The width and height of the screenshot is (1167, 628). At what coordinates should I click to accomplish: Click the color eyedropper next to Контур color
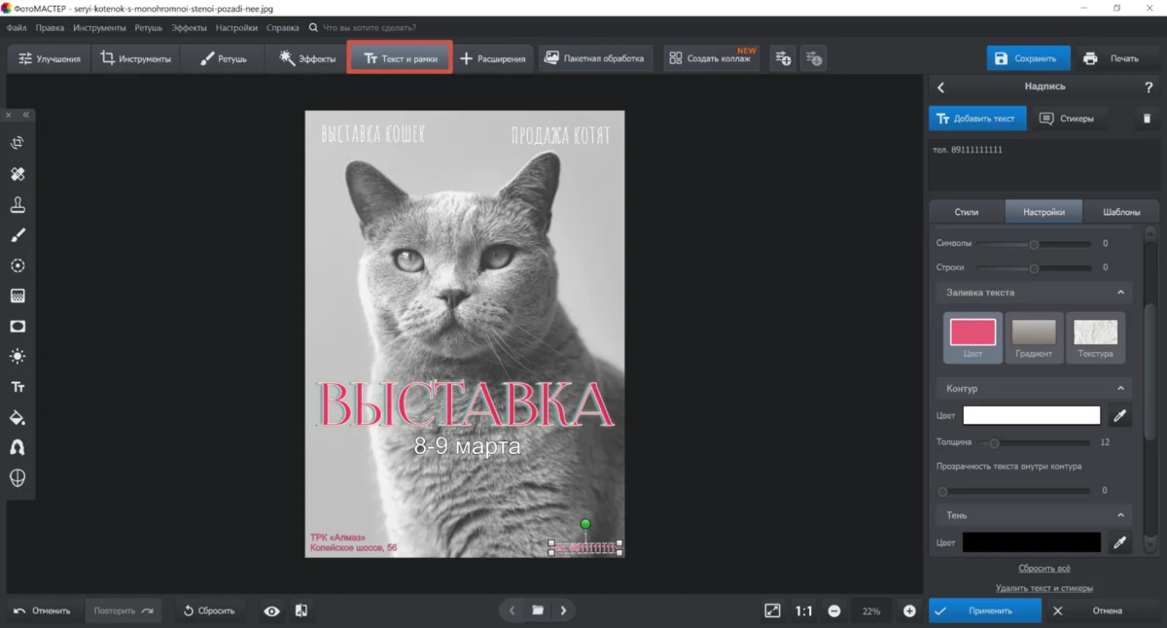[1119, 414]
